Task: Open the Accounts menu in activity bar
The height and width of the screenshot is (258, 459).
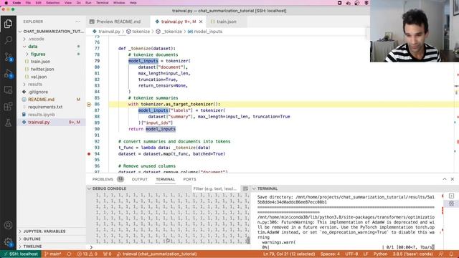Action: (8, 225)
